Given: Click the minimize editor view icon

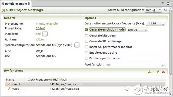Looking at the screenshot, I should pos(162,3).
